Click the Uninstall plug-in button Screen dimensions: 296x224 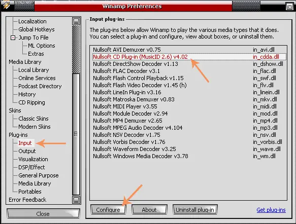195,210
